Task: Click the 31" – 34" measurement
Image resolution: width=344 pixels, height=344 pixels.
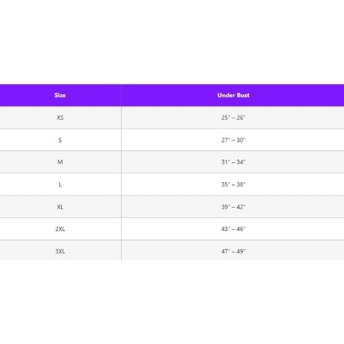Action: pyautogui.click(x=233, y=162)
